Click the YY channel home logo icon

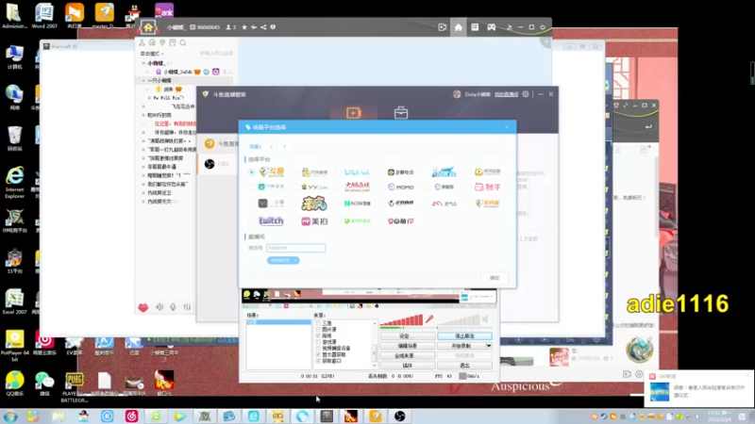click(148, 27)
